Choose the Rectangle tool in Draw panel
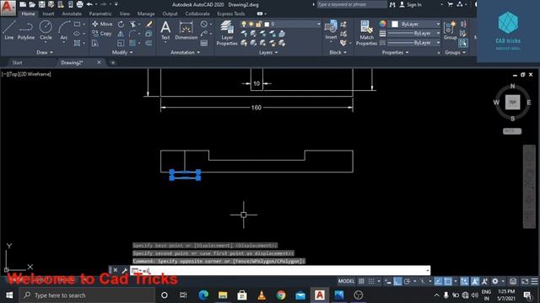 77,24
